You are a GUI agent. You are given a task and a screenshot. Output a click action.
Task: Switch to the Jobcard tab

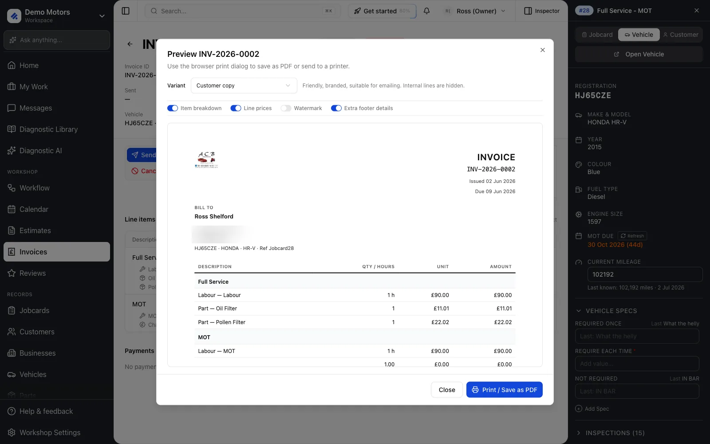point(597,35)
